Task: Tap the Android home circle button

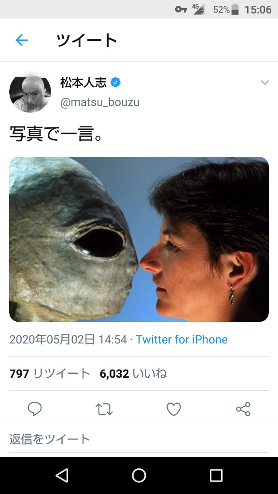Action: coord(139,475)
